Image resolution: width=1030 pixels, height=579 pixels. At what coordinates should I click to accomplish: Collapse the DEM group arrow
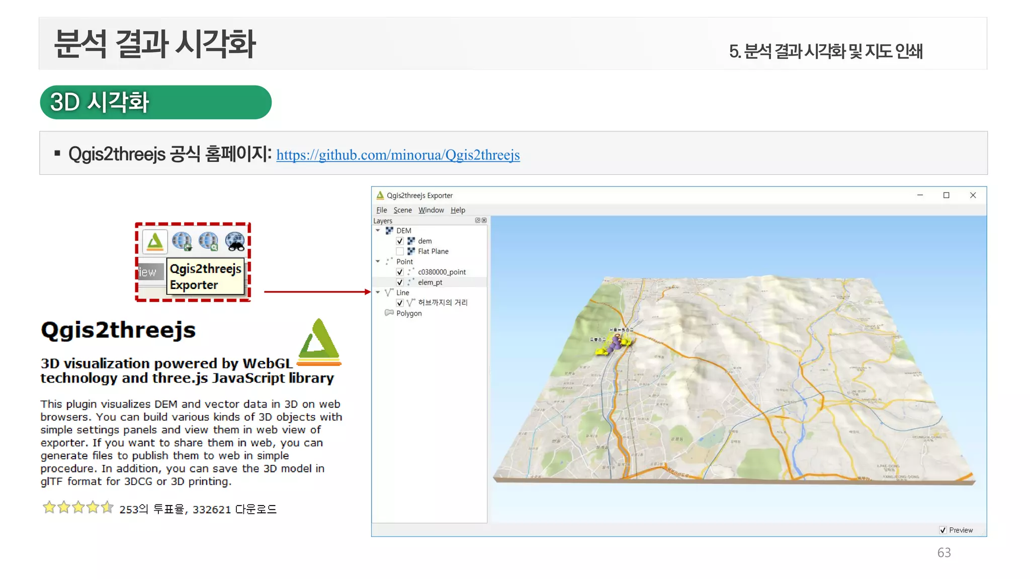(x=378, y=231)
